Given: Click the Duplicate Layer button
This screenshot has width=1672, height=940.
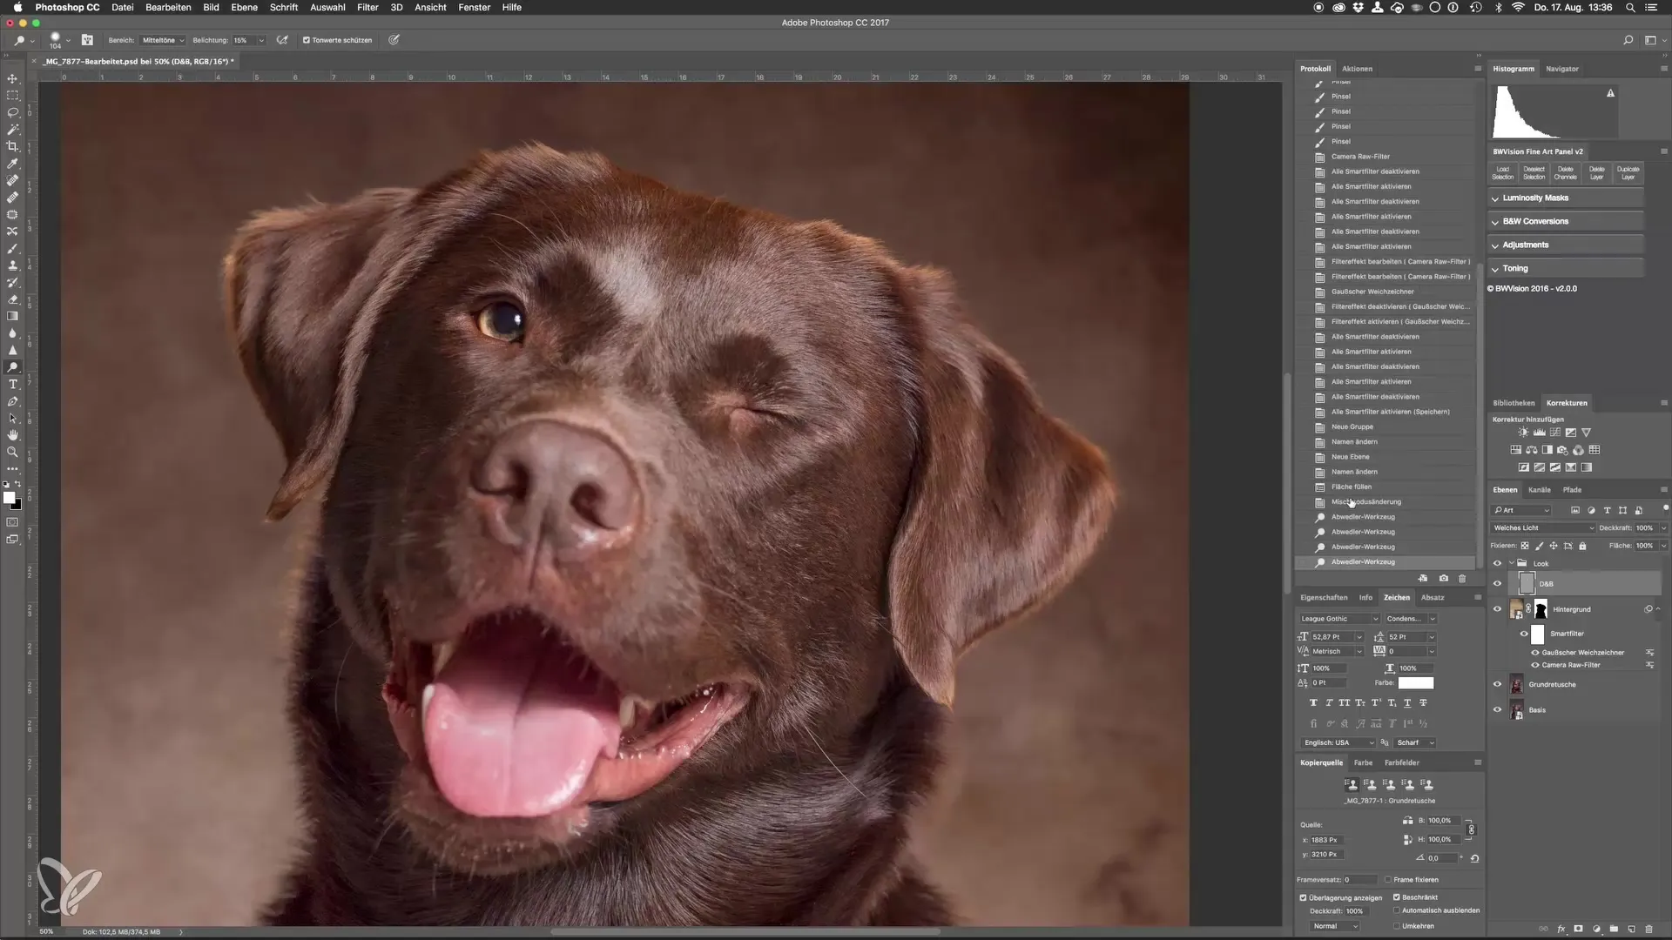Looking at the screenshot, I should [x=1628, y=172].
